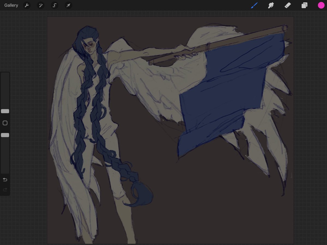This screenshot has width=327, height=245.
Task: Open the pink active color picker
Action: point(321,5)
